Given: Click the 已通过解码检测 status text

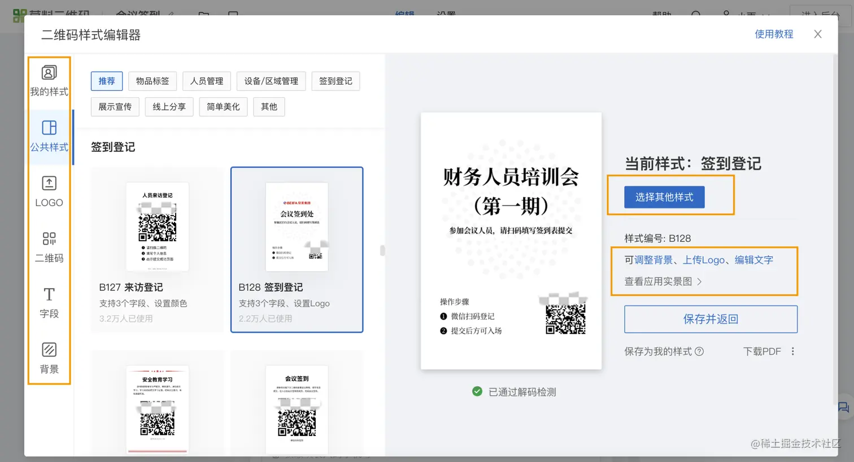Looking at the screenshot, I should coord(522,392).
